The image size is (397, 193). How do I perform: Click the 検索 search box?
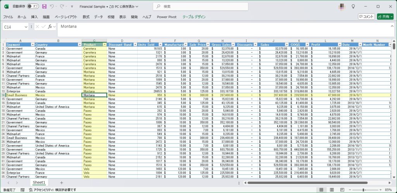(x=200, y=7)
